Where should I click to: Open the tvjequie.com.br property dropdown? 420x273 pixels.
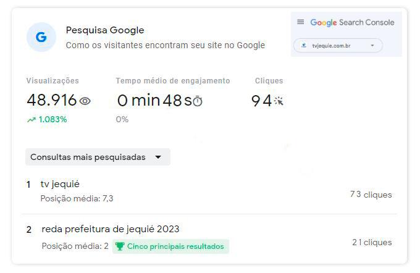[x=372, y=46]
